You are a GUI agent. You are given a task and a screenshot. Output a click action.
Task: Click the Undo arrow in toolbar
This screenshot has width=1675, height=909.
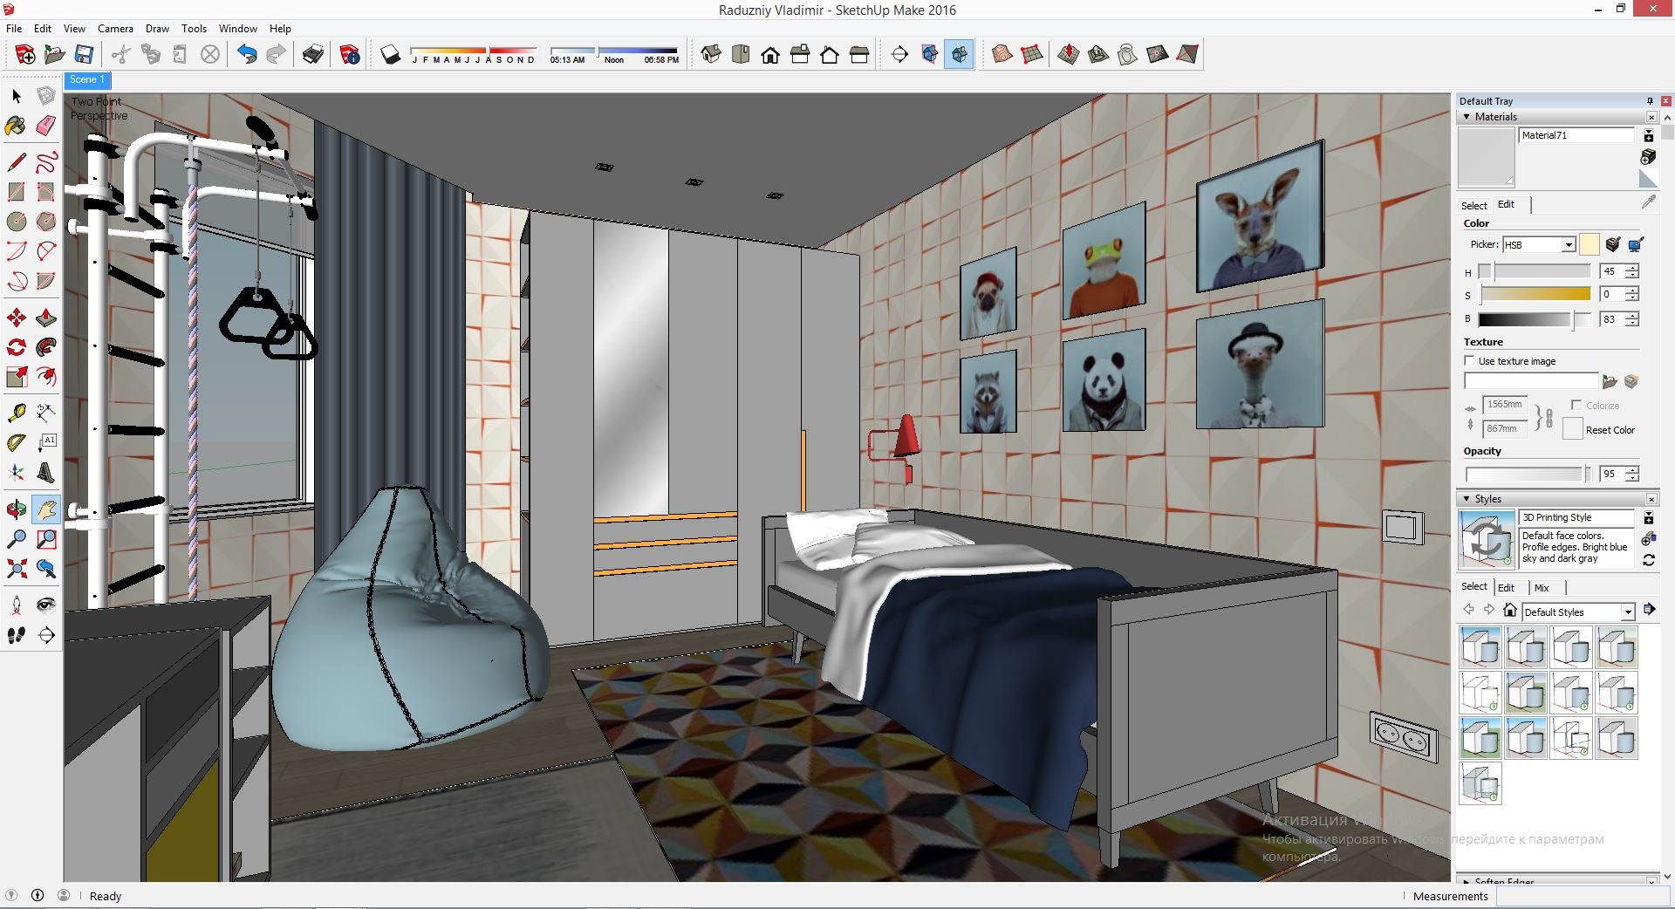click(247, 55)
